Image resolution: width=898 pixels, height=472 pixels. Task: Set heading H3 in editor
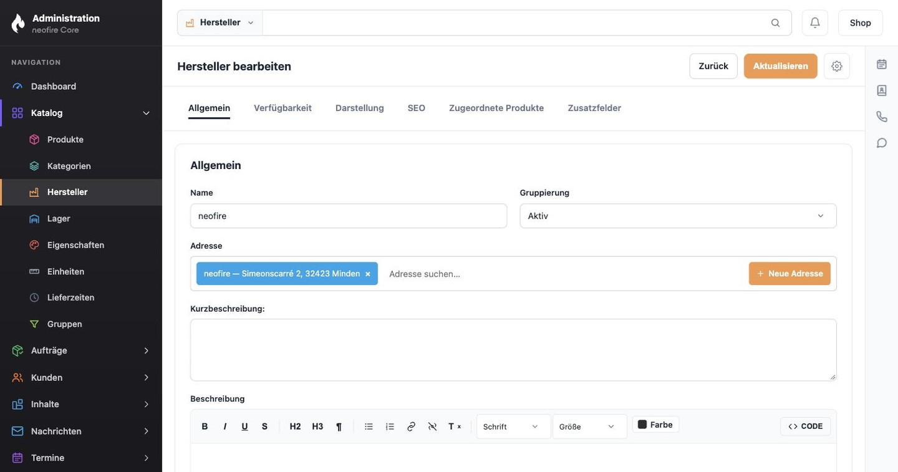click(x=317, y=426)
